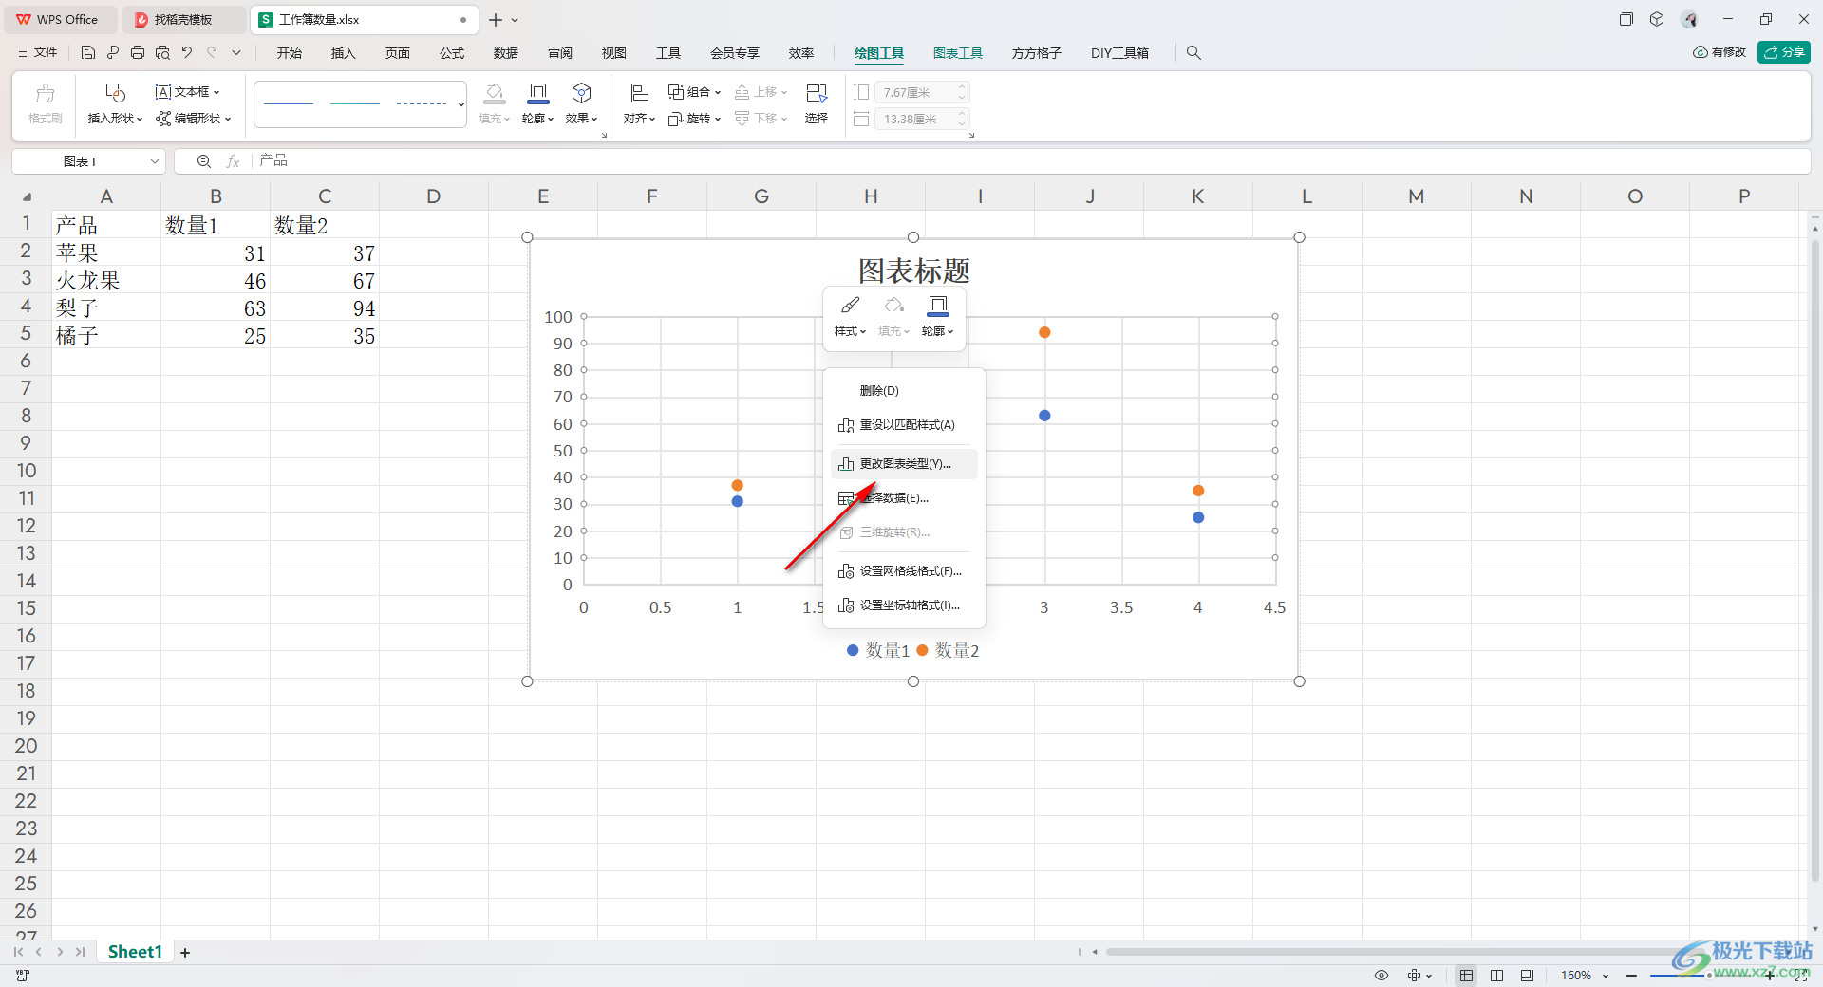Click the 样式 brush icon in mini toolbar
The image size is (1823, 987).
850,306
